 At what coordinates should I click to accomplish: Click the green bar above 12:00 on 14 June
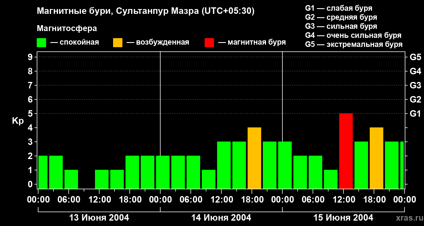click(x=224, y=165)
